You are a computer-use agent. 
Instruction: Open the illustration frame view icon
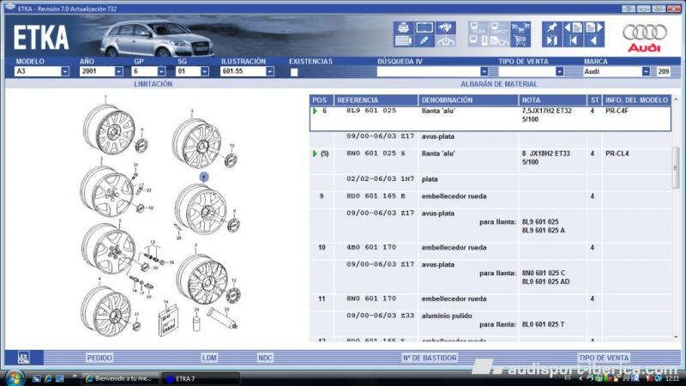[424, 27]
